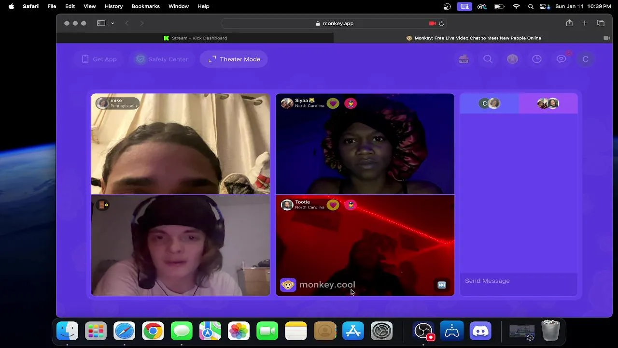618x348 pixels.
Task: Open the History menu
Action: coord(113,6)
